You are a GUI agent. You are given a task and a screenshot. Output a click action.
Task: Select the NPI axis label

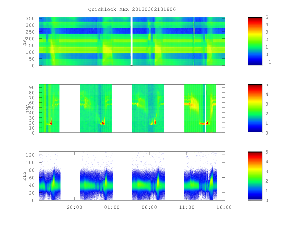point(24,41)
